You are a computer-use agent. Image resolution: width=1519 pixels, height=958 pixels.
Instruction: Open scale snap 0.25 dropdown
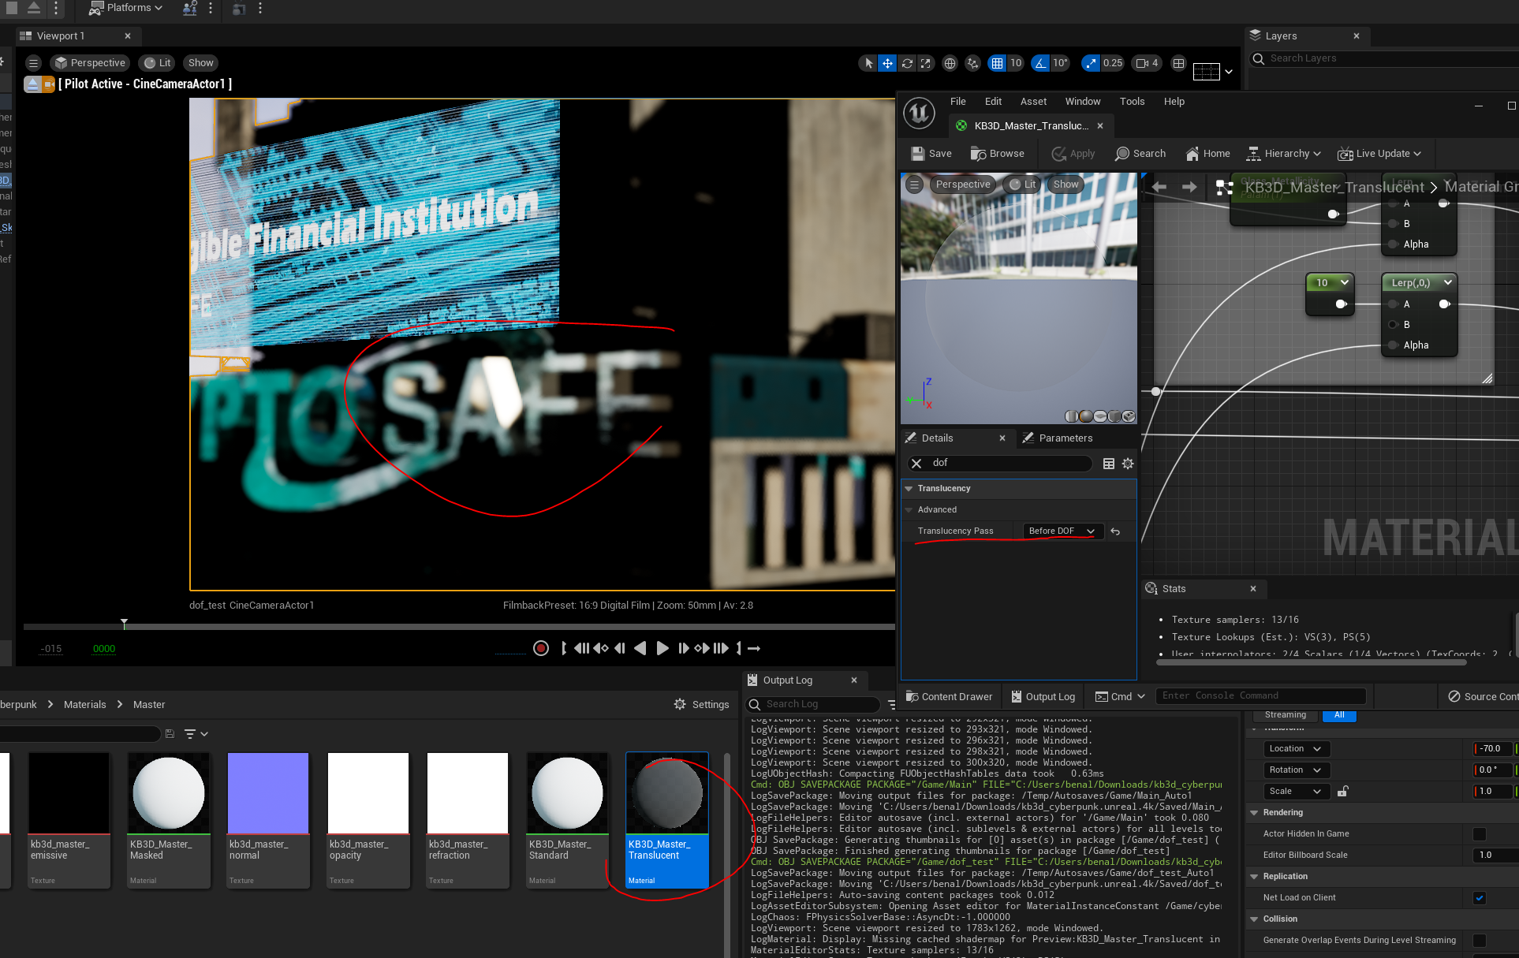(x=1113, y=63)
